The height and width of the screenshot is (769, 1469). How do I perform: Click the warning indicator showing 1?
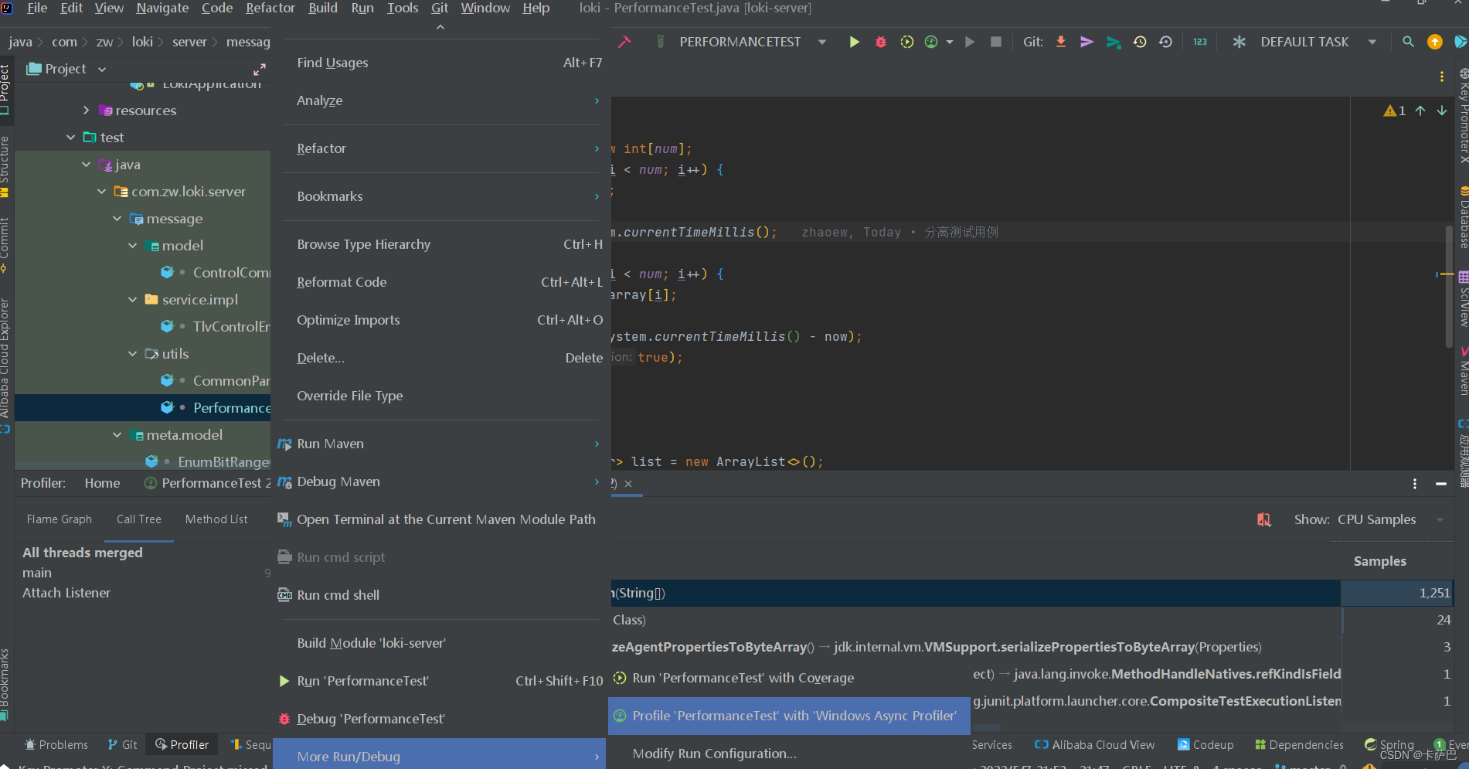[x=1395, y=111]
